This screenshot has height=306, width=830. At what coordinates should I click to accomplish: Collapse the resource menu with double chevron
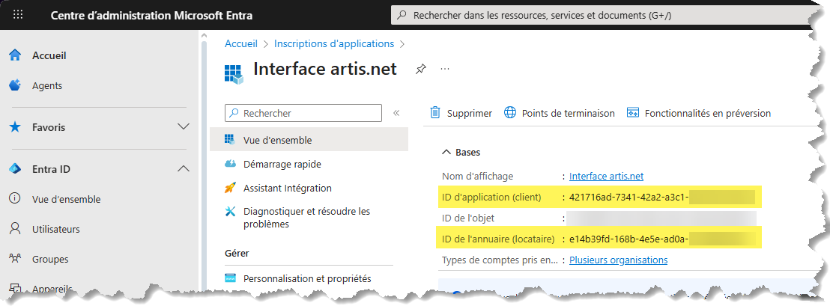[396, 113]
